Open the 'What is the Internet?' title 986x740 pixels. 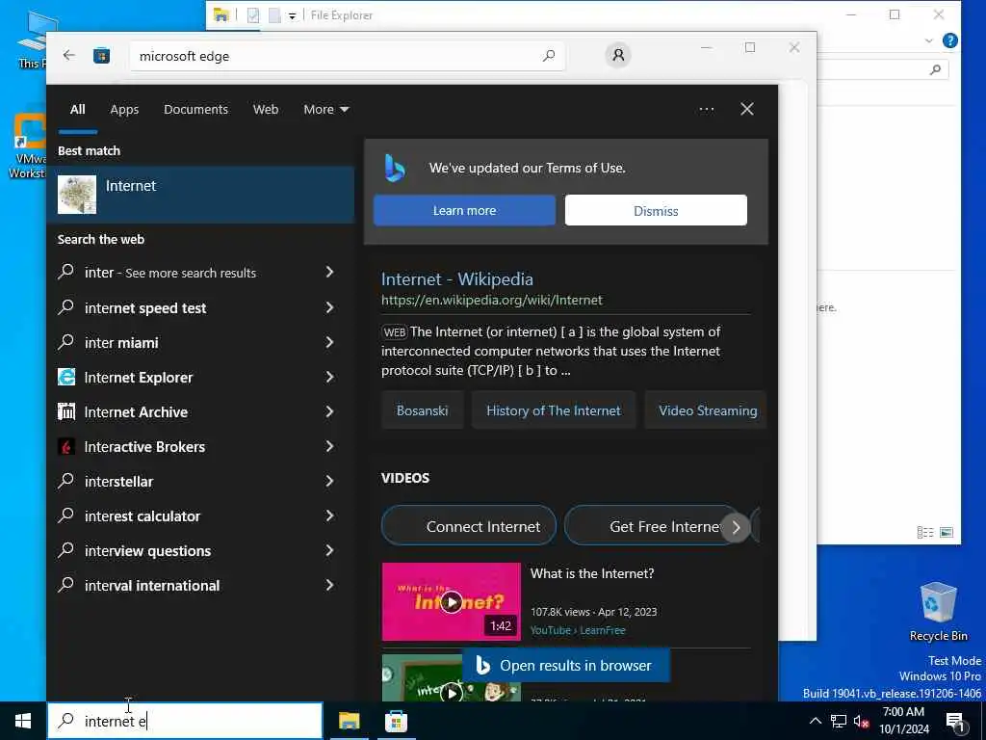[592, 573]
